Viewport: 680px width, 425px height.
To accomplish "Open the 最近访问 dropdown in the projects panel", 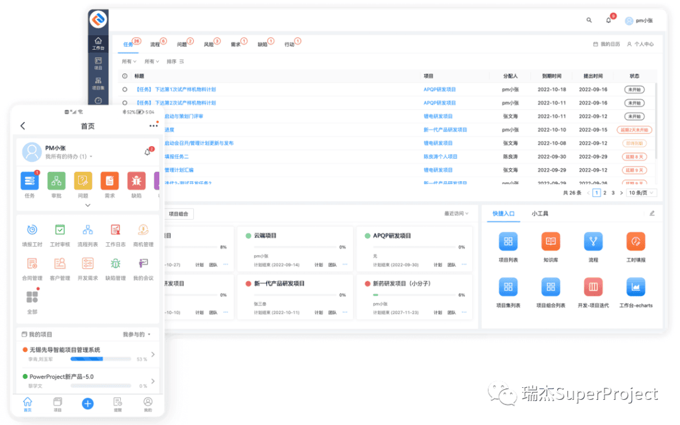I will click(456, 213).
